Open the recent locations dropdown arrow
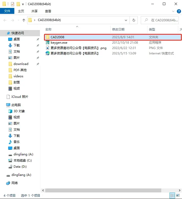 click(x=18, y=20)
